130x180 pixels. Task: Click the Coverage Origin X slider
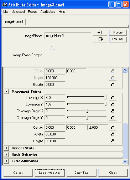coord(87,111)
